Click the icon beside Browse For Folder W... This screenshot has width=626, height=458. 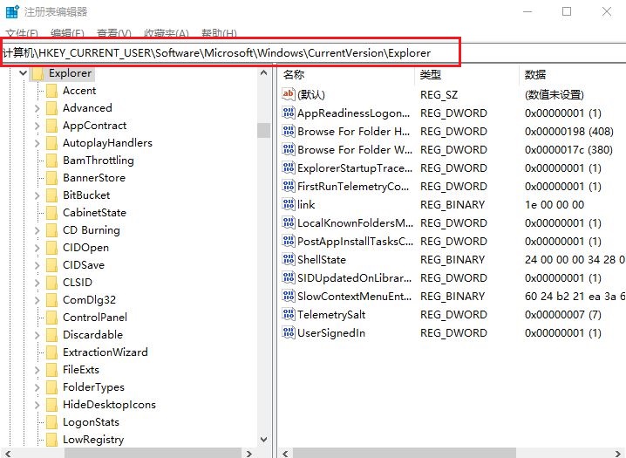289,149
